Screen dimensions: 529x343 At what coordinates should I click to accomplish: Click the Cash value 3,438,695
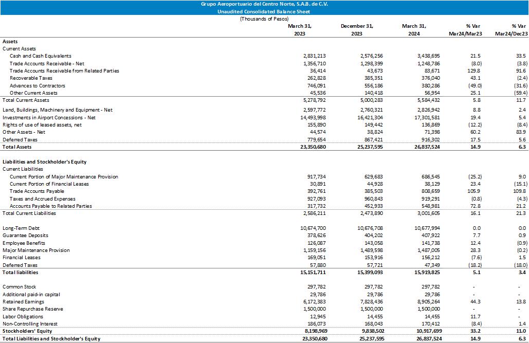(428, 56)
